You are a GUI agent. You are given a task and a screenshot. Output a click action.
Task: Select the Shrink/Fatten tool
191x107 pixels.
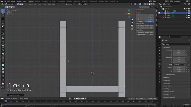click(x=3, y=80)
